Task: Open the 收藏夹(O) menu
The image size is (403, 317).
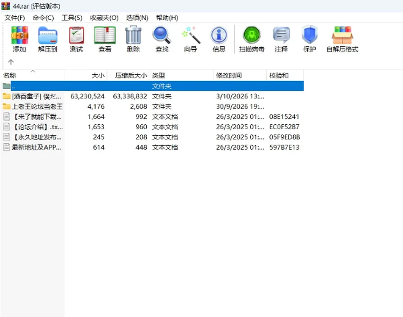Action: click(104, 18)
